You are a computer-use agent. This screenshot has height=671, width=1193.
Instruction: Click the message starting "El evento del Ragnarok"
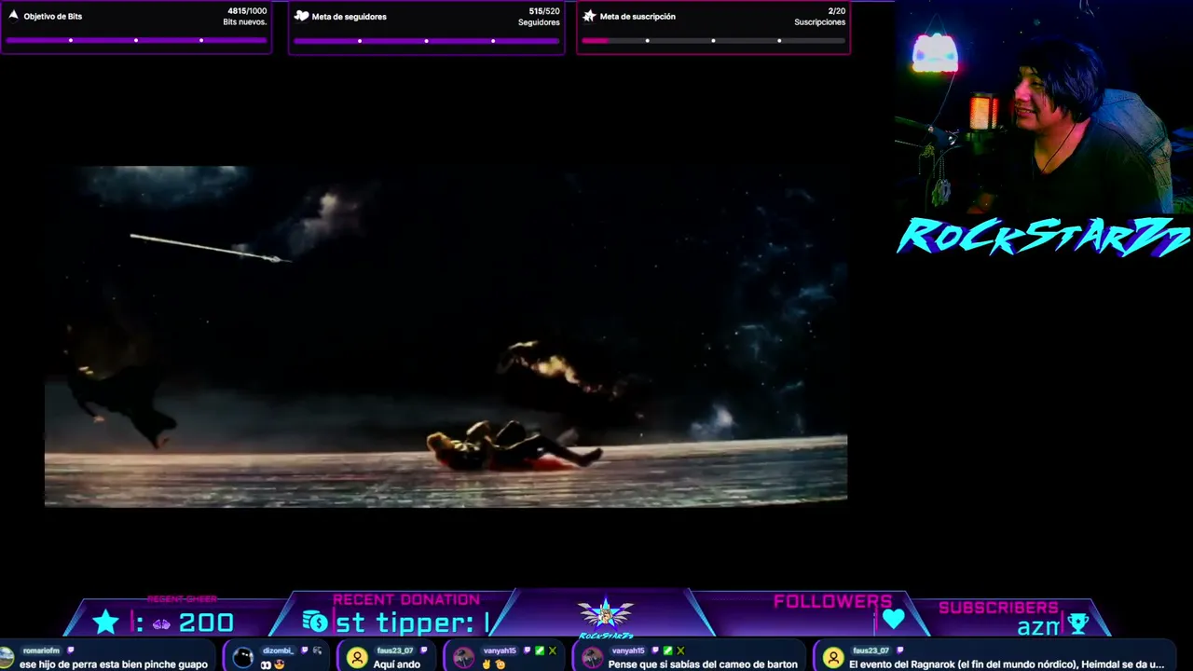[1007, 664]
